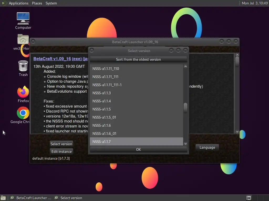Open the Applications menu
Screen dimensions: 269x201
tap(19, 3)
